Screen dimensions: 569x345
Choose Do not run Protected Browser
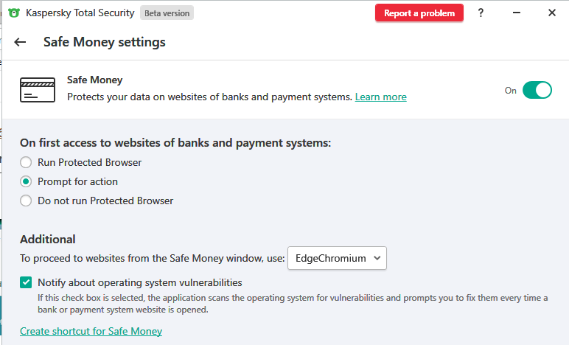tap(27, 201)
